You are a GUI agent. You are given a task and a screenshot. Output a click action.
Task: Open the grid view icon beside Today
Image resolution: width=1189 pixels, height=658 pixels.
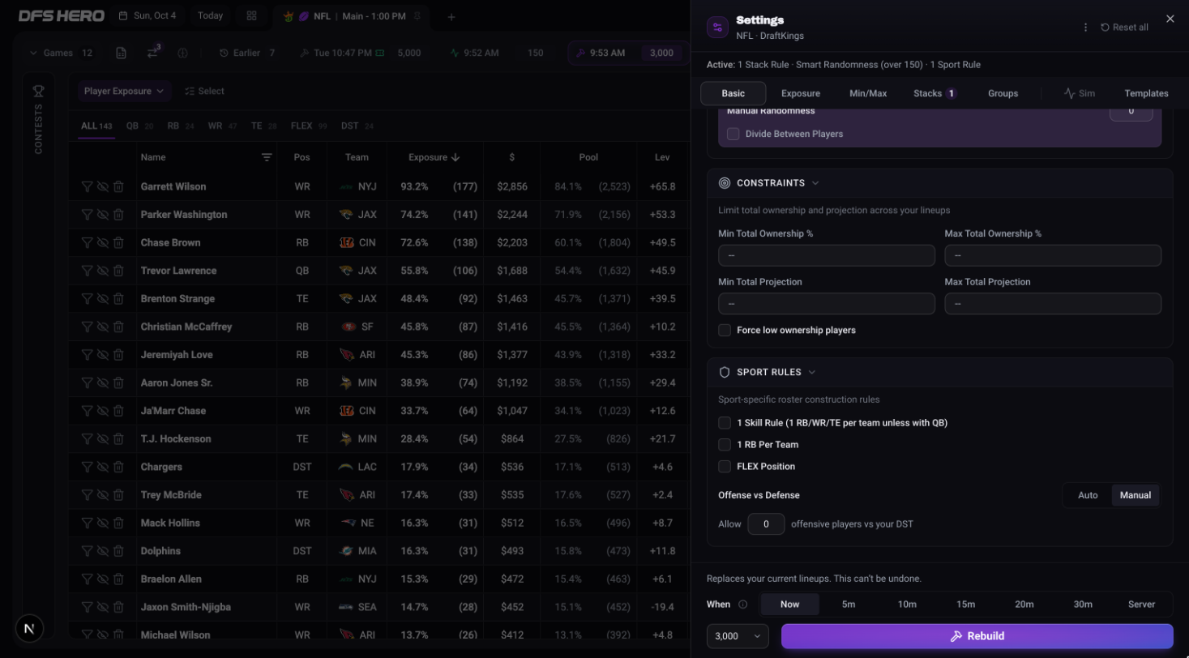pyautogui.click(x=251, y=15)
